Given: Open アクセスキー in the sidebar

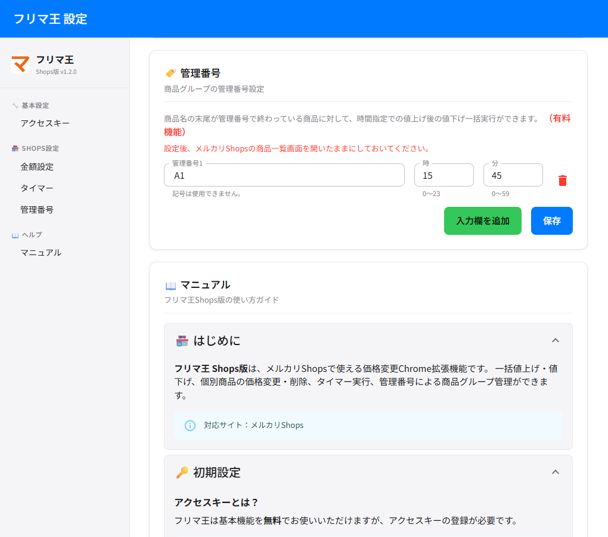Looking at the screenshot, I should coord(45,123).
